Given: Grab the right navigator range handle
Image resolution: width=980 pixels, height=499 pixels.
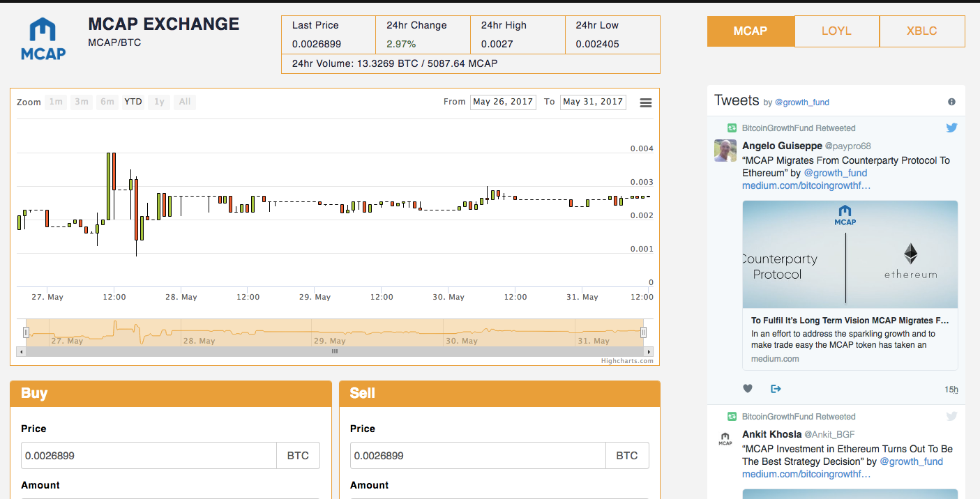Looking at the screenshot, I should click(x=643, y=332).
